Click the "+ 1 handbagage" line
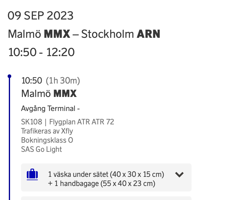The height and width of the screenshot is (200, 243). pos(102,184)
